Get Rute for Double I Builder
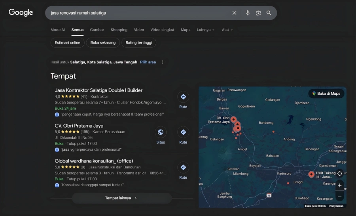 (183, 100)
